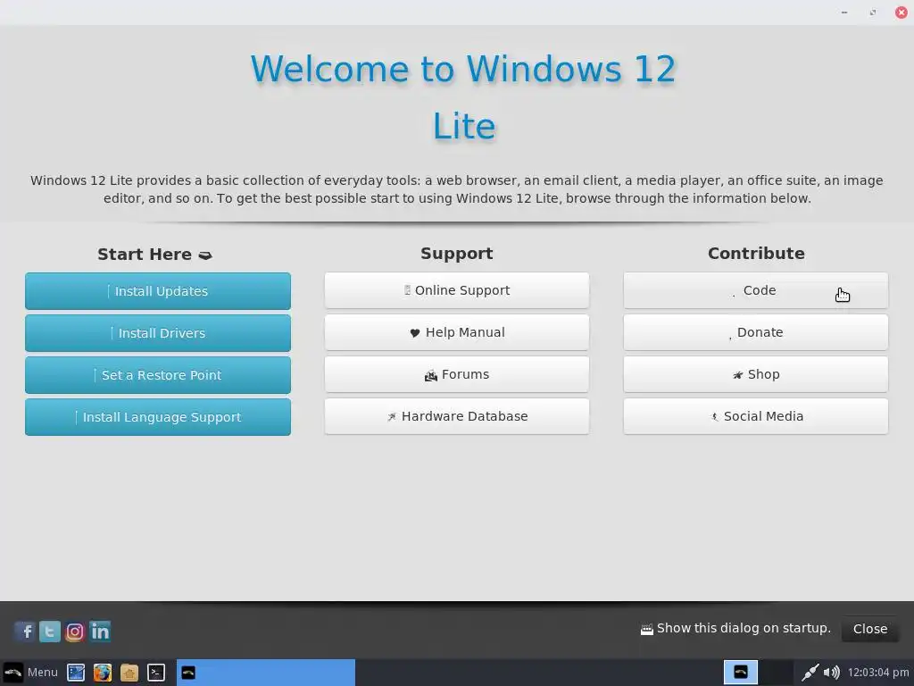Click the Install Drivers button
914x686 pixels.
pos(158,333)
